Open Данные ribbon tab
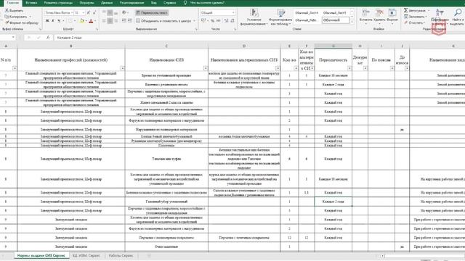The width and height of the screenshot is (465, 261). point(107,3)
